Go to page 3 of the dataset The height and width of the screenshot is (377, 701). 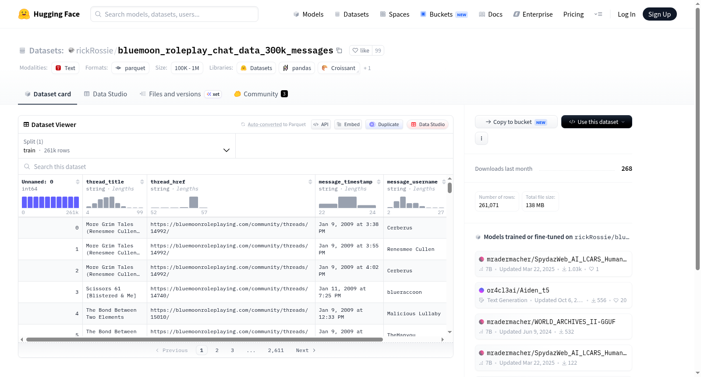(232, 350)
